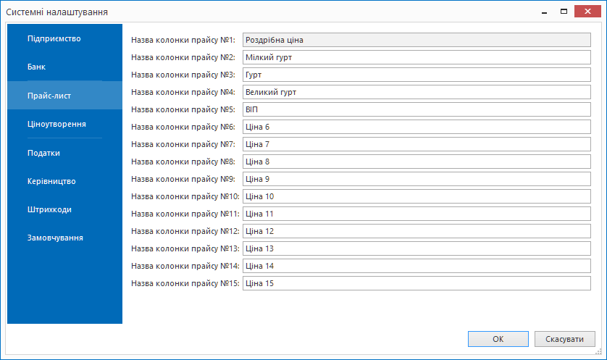The image size is (607, 360).
Task: Open the Замовчування section
Action: pos(55,238)
